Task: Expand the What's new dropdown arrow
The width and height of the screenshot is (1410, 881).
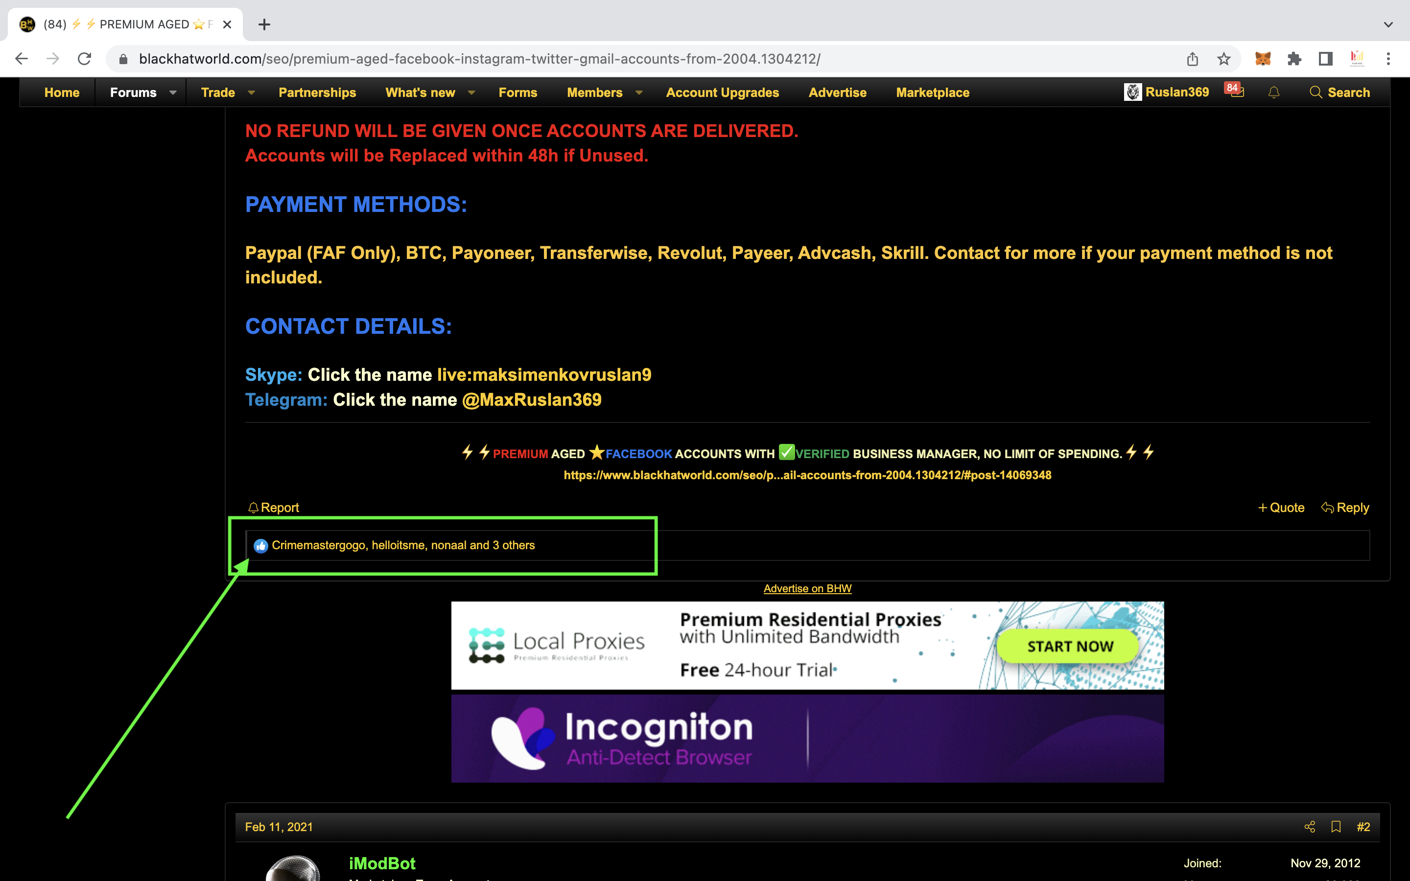Action: click(471, 93)
